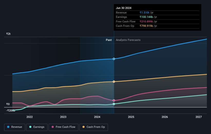Click the ₹210.899b free cash flow value

(x=146, y=21)
